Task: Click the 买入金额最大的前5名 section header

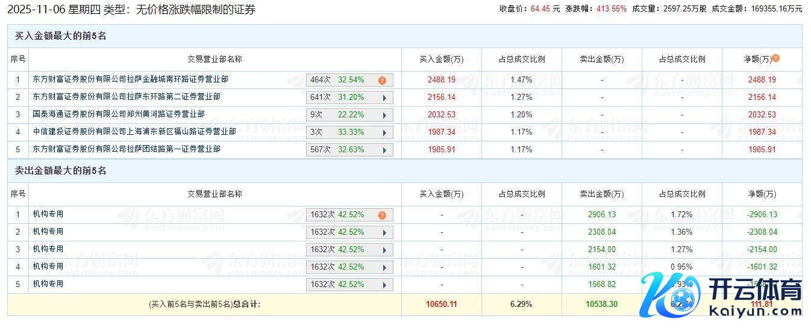Action: pos(61,36)
